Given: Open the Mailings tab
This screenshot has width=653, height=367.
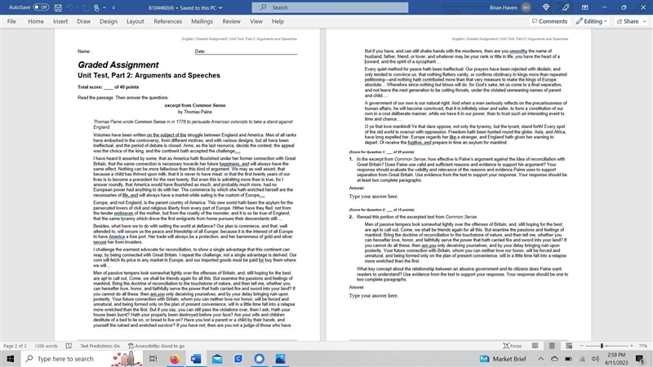Looking at the screenshot, I should [x=202, y=21].
